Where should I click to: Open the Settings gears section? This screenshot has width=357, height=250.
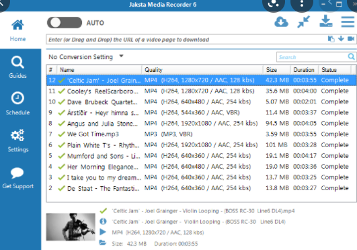point(17,140)
